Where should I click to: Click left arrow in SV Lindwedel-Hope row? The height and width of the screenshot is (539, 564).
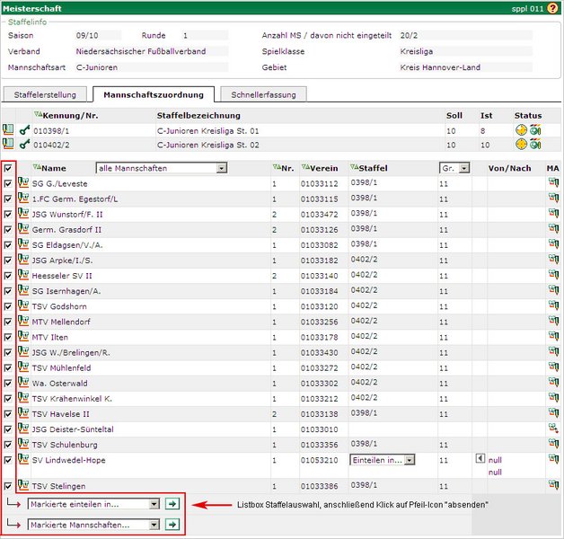coord(480,459)
